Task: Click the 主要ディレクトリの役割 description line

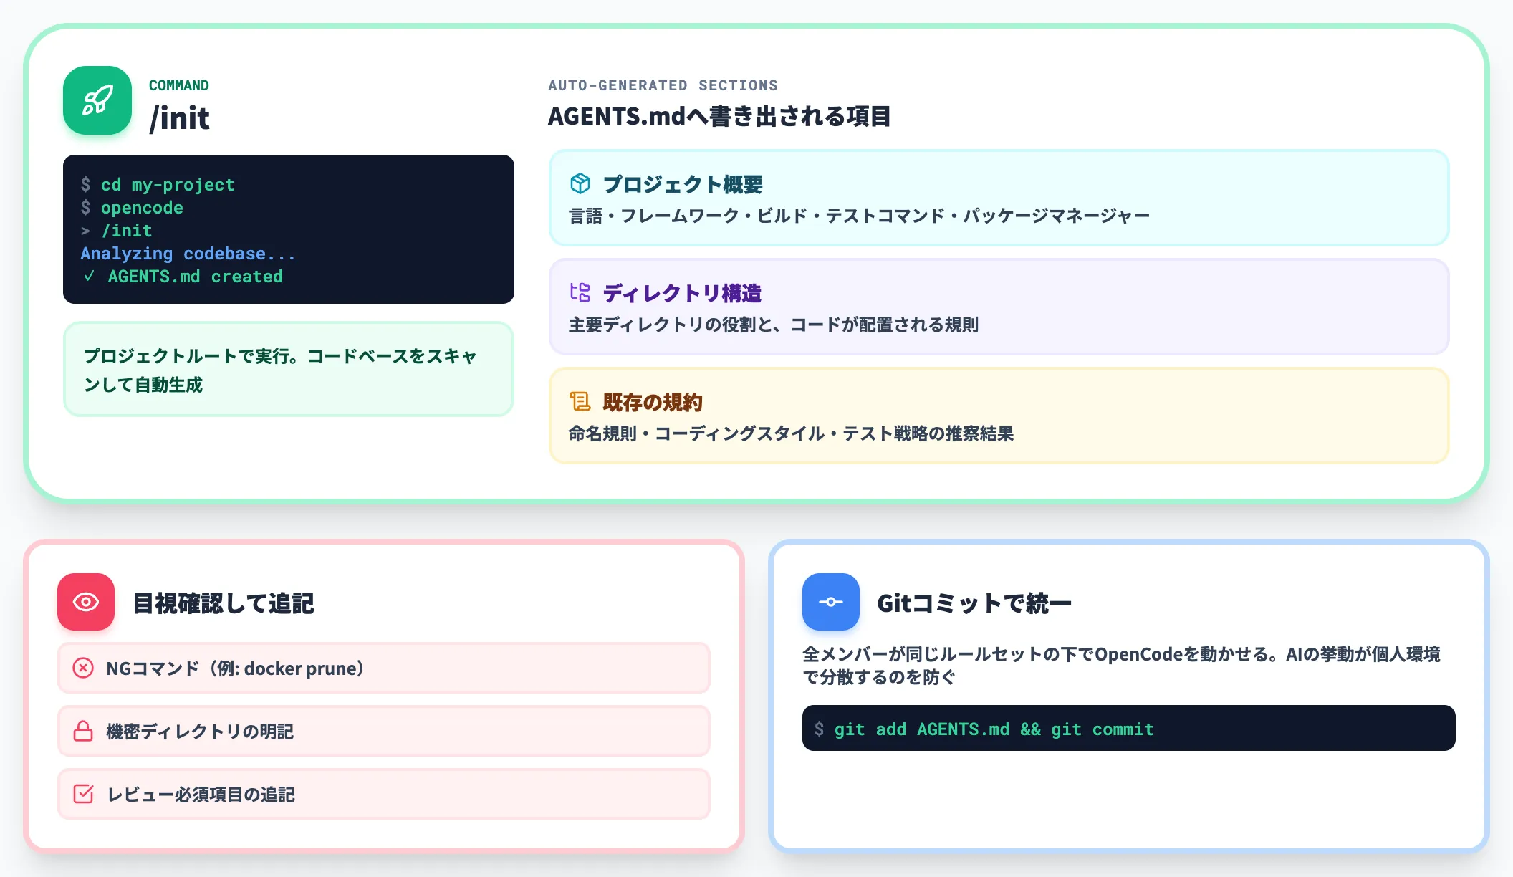Action: (x=774, y=325)
